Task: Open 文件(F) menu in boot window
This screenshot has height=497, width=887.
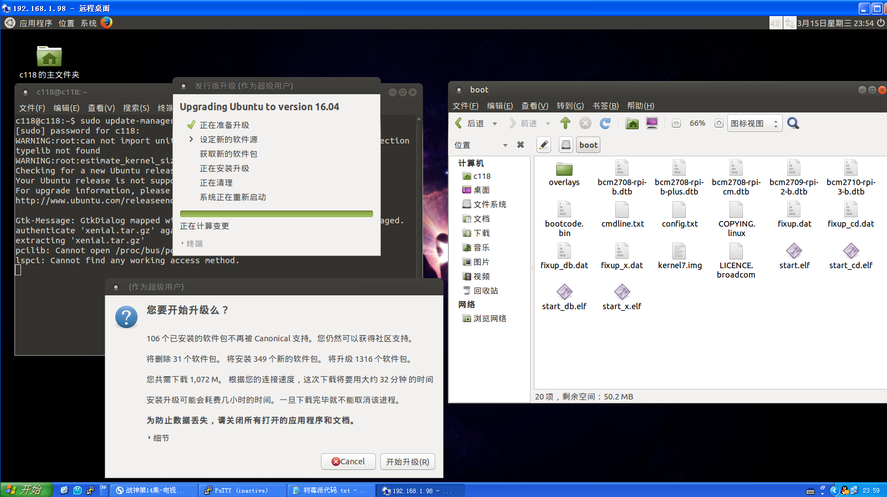Action: (466, 106)
